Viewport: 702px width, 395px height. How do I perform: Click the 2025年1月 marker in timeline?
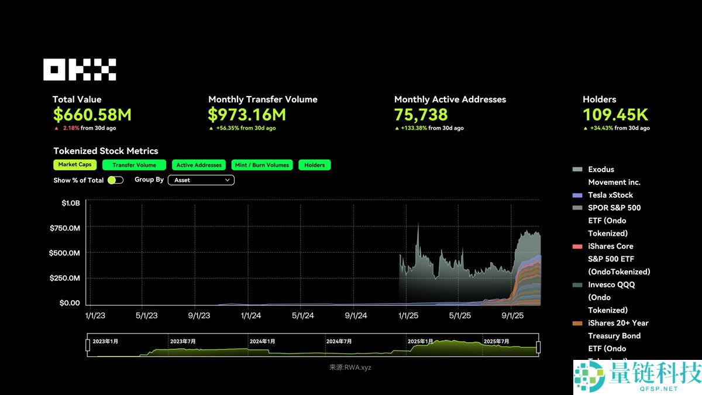(x=421, y=341)
